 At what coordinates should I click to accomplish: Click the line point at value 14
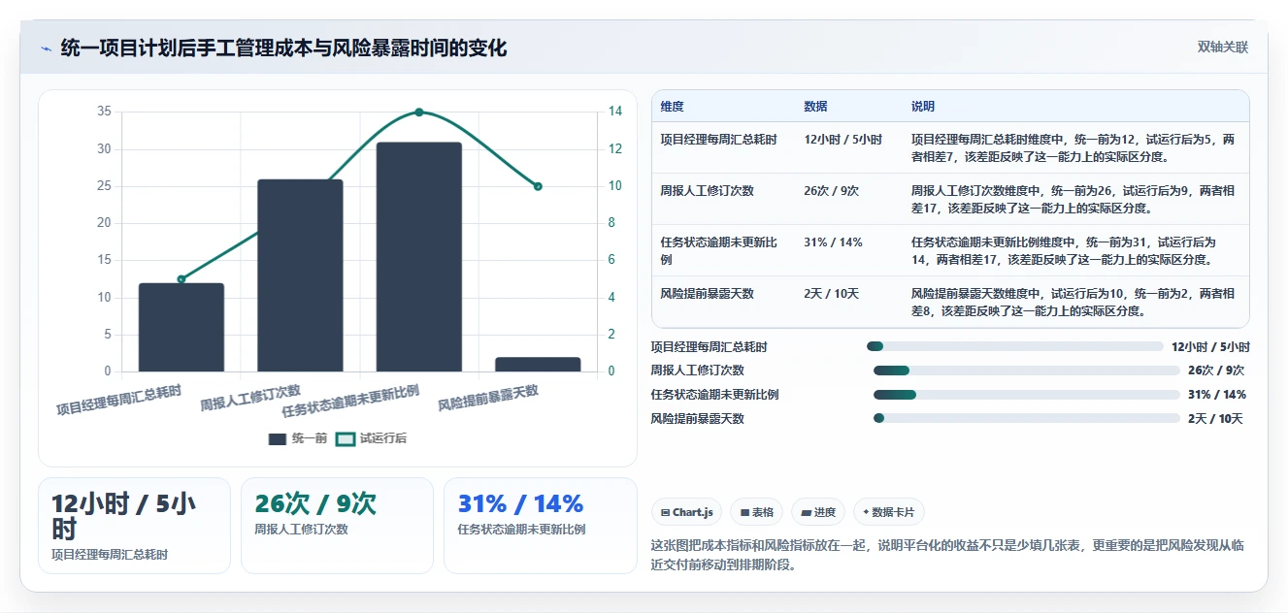tap(419, 113)
